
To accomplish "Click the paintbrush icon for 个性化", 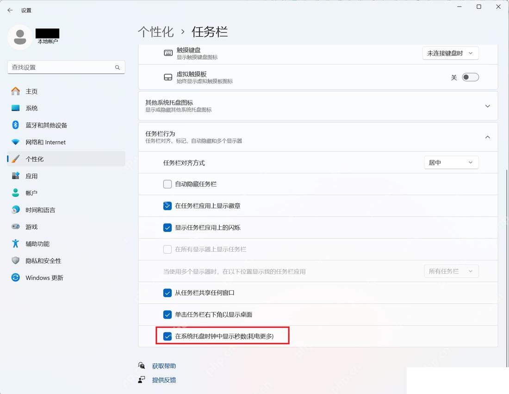I will 15,159.
